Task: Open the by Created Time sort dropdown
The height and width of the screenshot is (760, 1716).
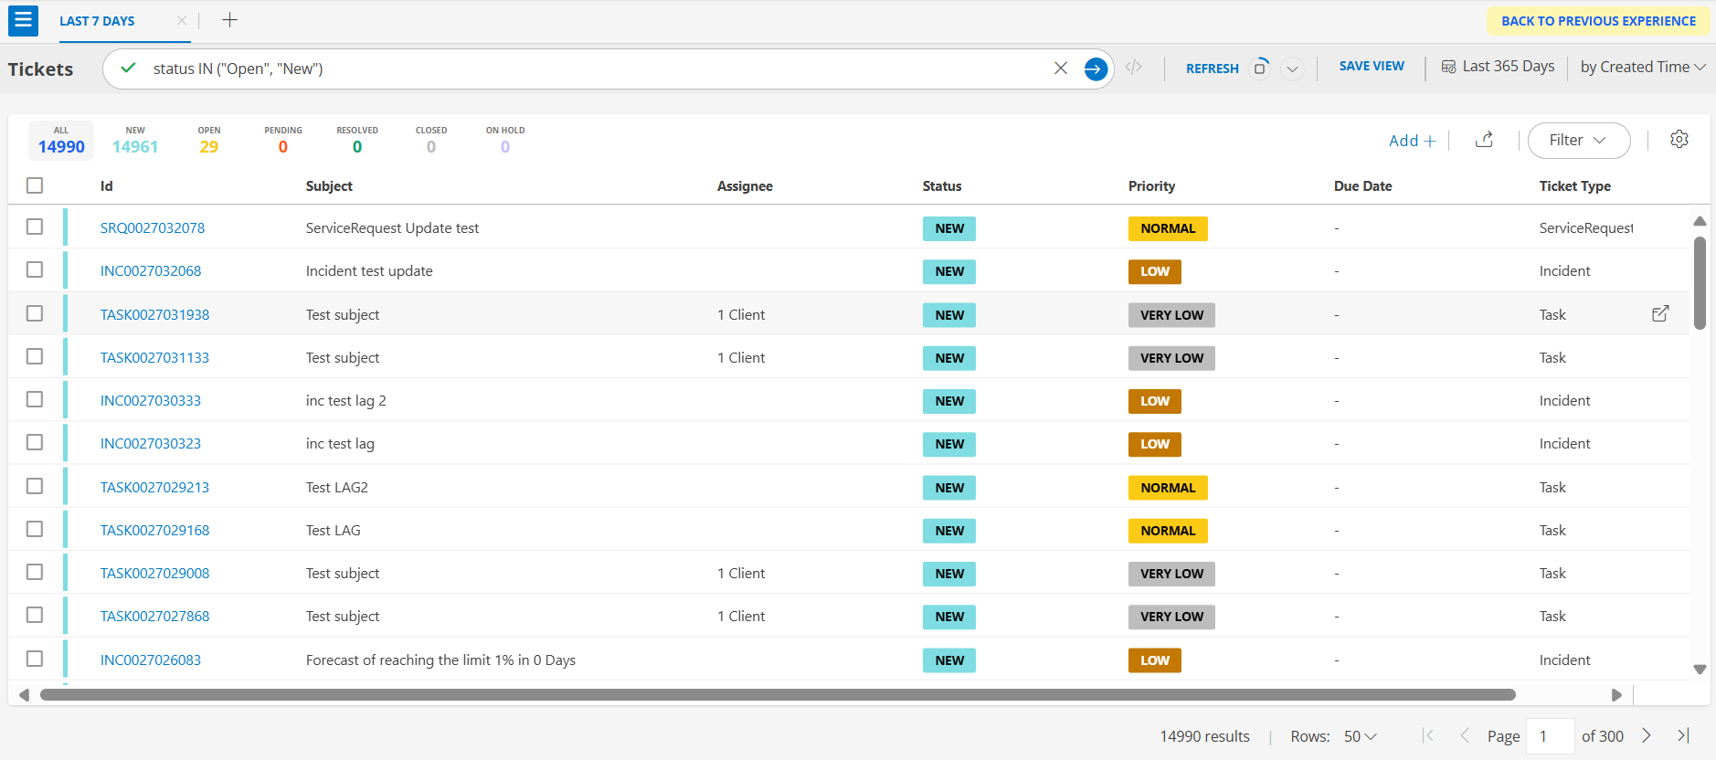Action: tap(1642, 67)
